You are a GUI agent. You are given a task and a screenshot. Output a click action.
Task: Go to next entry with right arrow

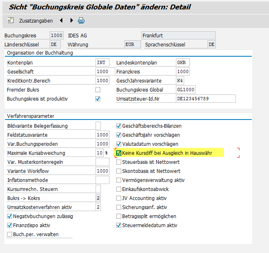coord(72,21)
